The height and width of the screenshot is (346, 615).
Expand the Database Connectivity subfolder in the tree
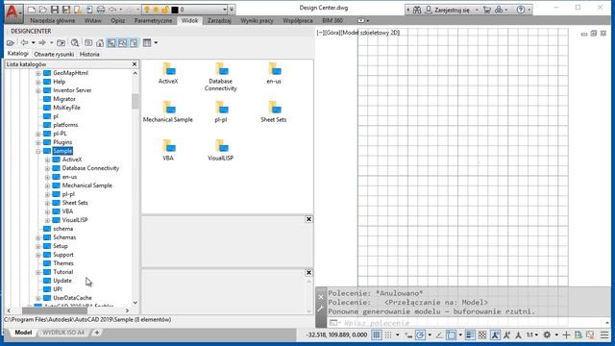[x=47, y=168]
